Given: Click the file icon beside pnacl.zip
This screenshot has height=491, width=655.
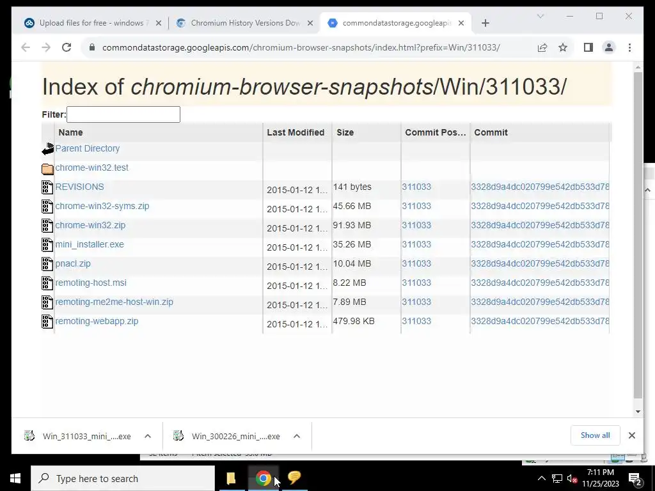Looking at the screenshot, I should (x=47, y=264).
